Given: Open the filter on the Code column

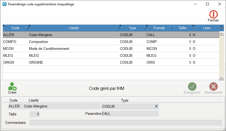Looking at the screenshot, I should [x=27, y=28].
